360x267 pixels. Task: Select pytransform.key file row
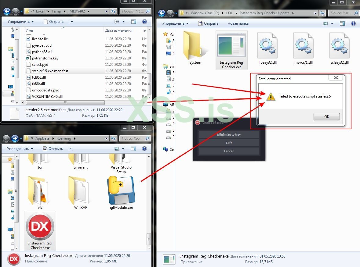tap(86, 58)
